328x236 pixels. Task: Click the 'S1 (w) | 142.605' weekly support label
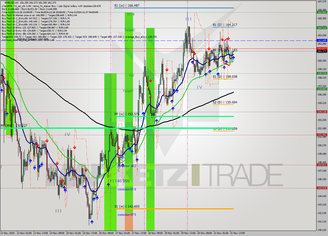tap(127, 207)
